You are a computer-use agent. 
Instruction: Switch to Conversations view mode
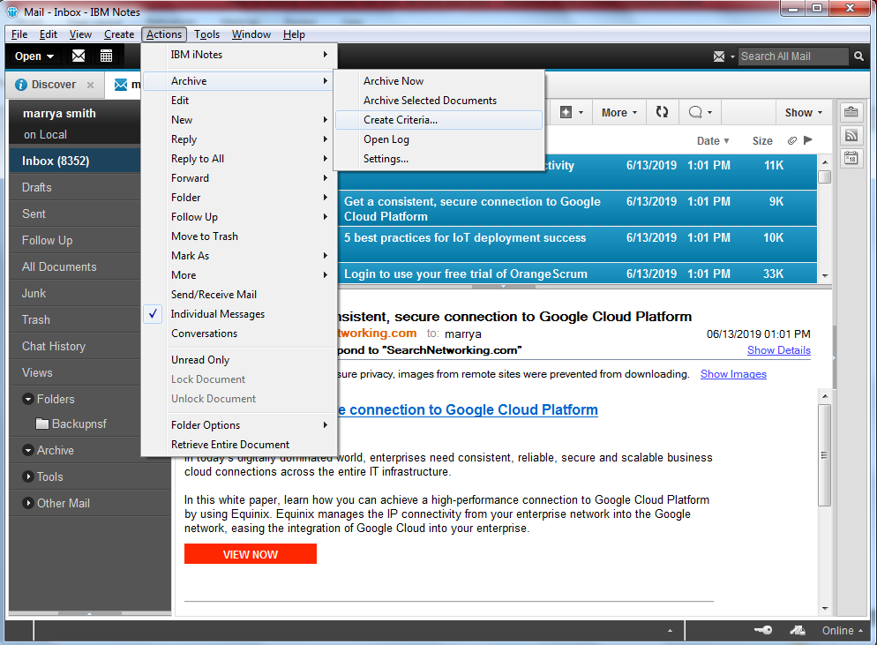coord(205,333)
